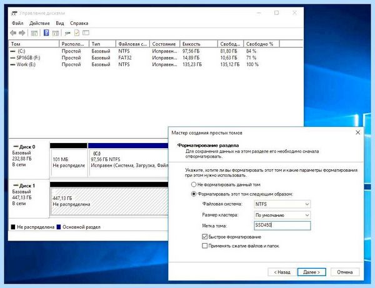Click the properties checkmark sheet icon
375x288 pixels.
pos(77,32)
